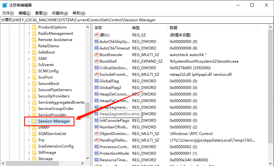Open the 帮助(H) menu
Image resolution: width=274 pixels, height=166 pixels.
pyautogui.click(x=79, y=13)
